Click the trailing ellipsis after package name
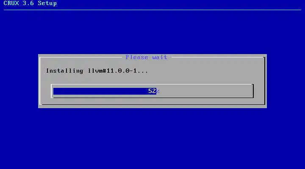Screen dimensions: 305x169 (142, 72)
